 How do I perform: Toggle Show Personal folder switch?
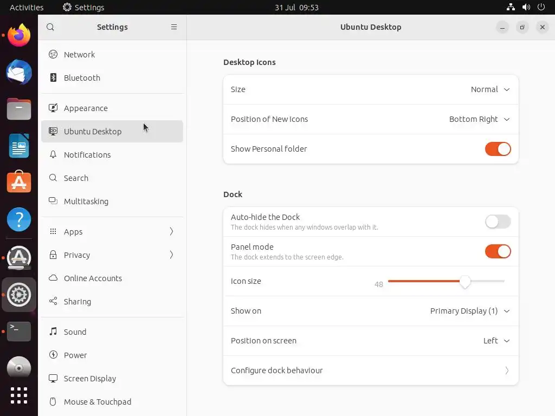[498, 149]
